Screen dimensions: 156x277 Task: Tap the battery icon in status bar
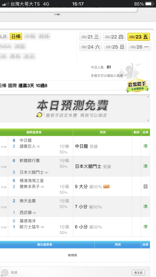pyautogui.click(x=149, y=4)
